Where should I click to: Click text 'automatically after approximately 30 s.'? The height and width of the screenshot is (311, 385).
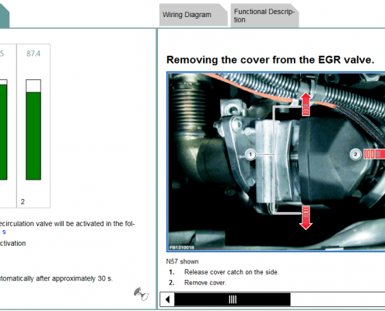click(56, 278)
